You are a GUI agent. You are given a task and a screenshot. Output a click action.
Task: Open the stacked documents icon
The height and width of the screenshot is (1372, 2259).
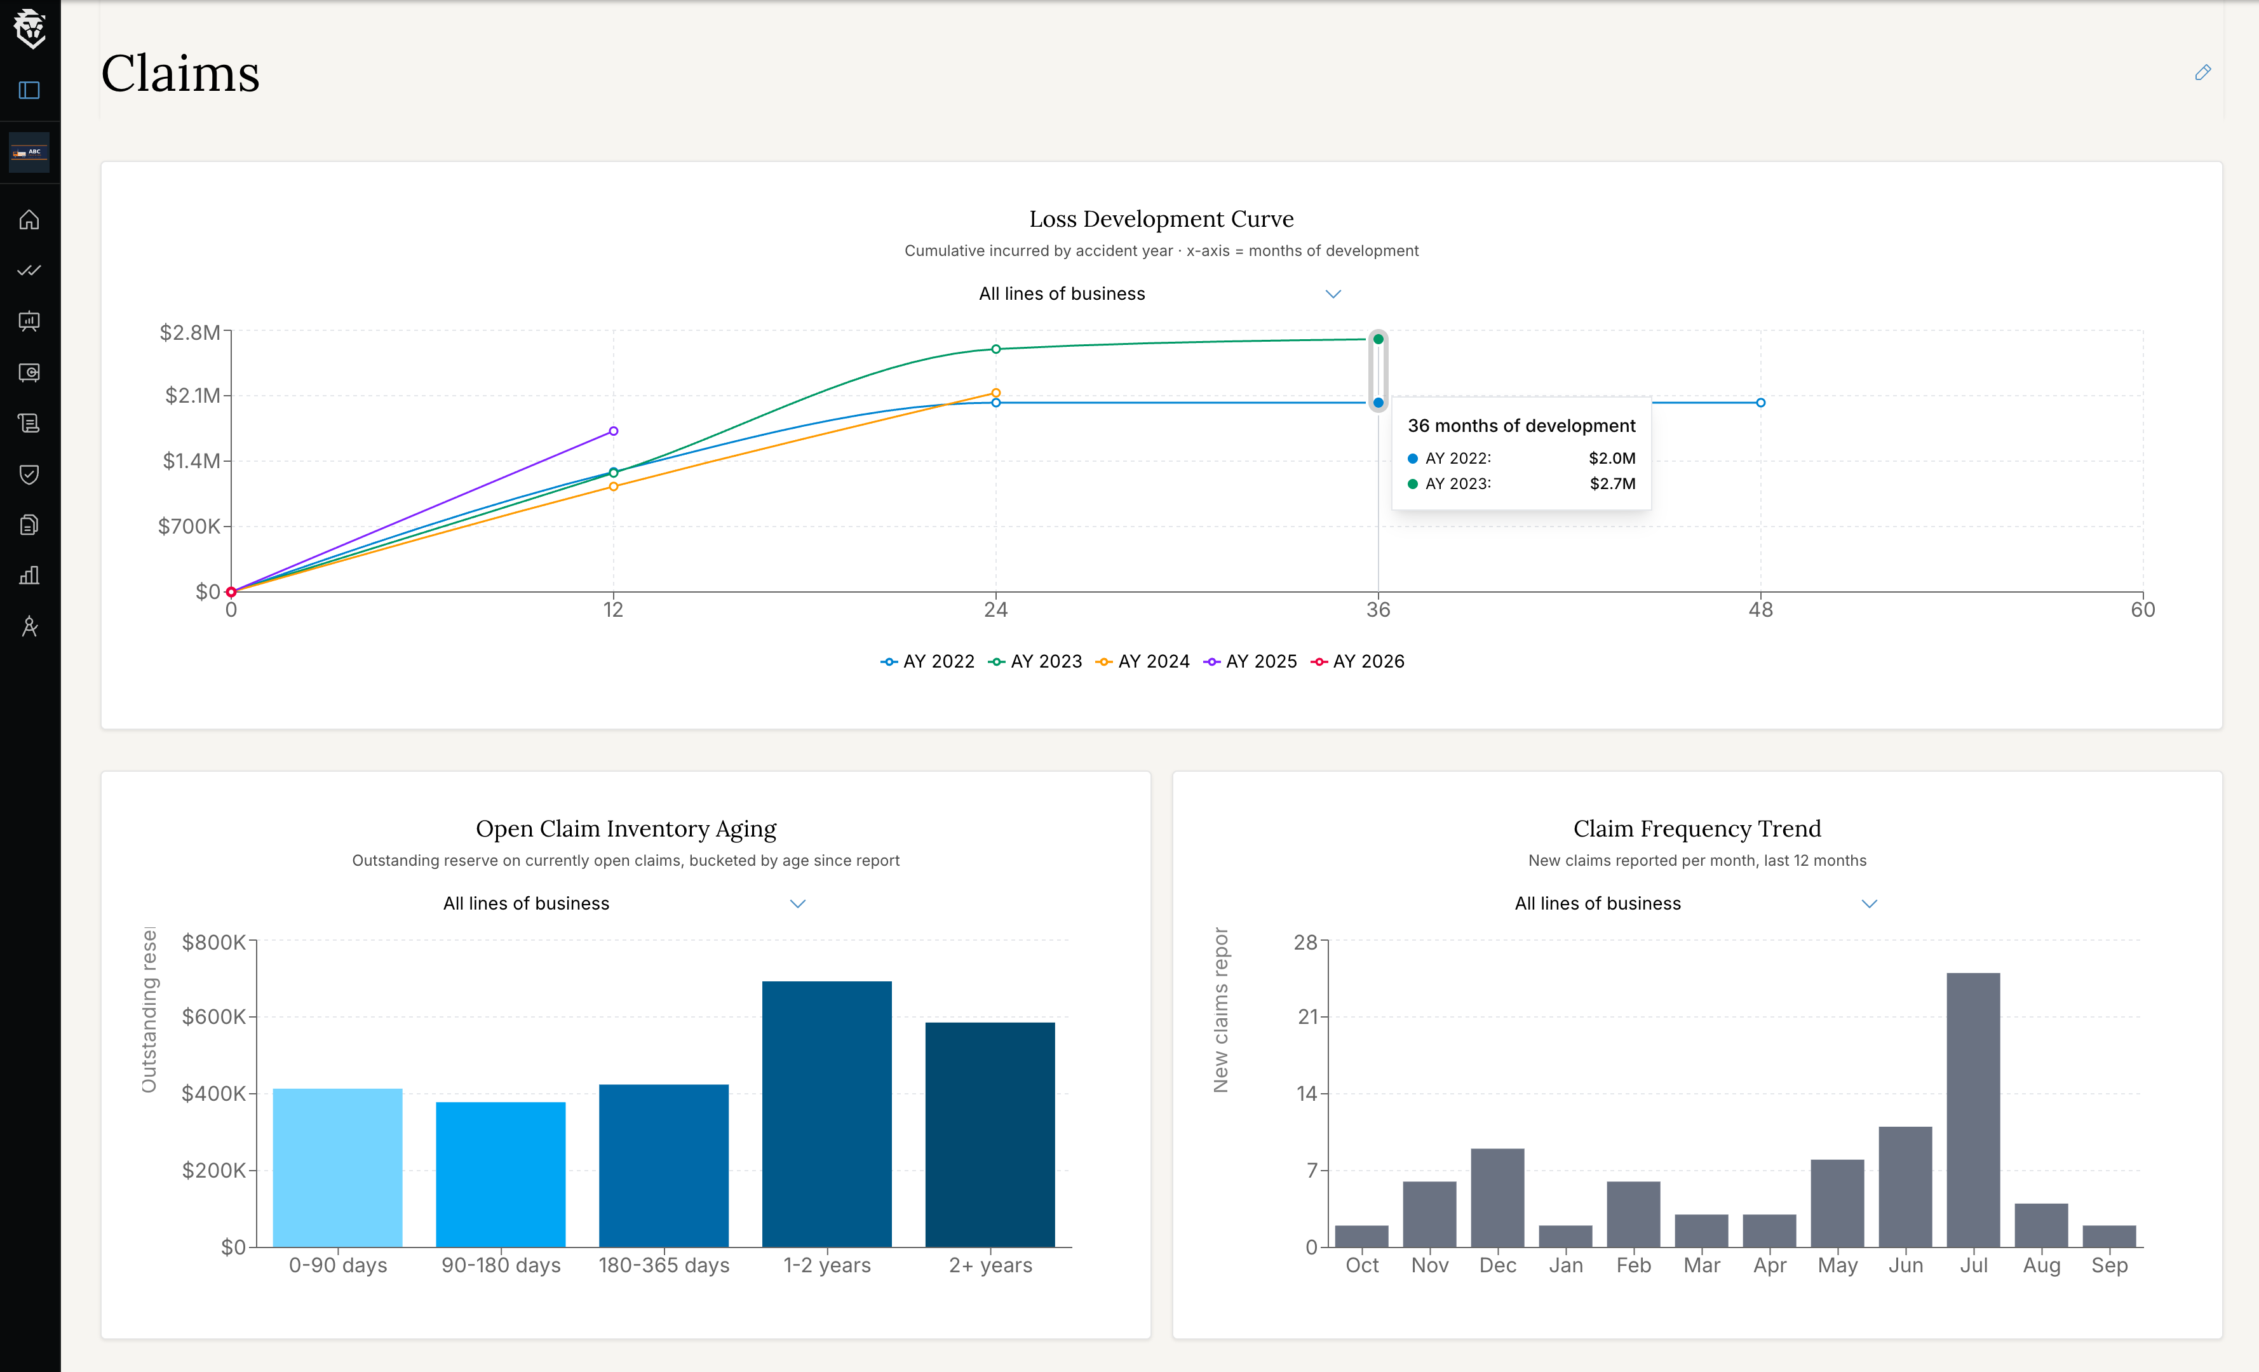click(29, 525)
